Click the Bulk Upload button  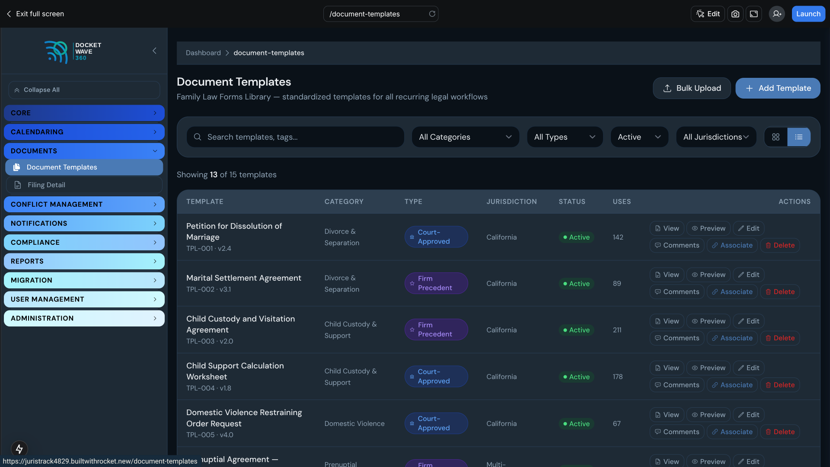[x=692, y=88]
